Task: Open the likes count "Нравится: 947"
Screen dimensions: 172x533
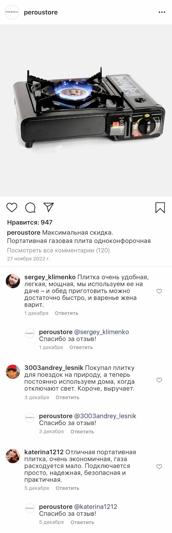Action: [x=30, y=223]
